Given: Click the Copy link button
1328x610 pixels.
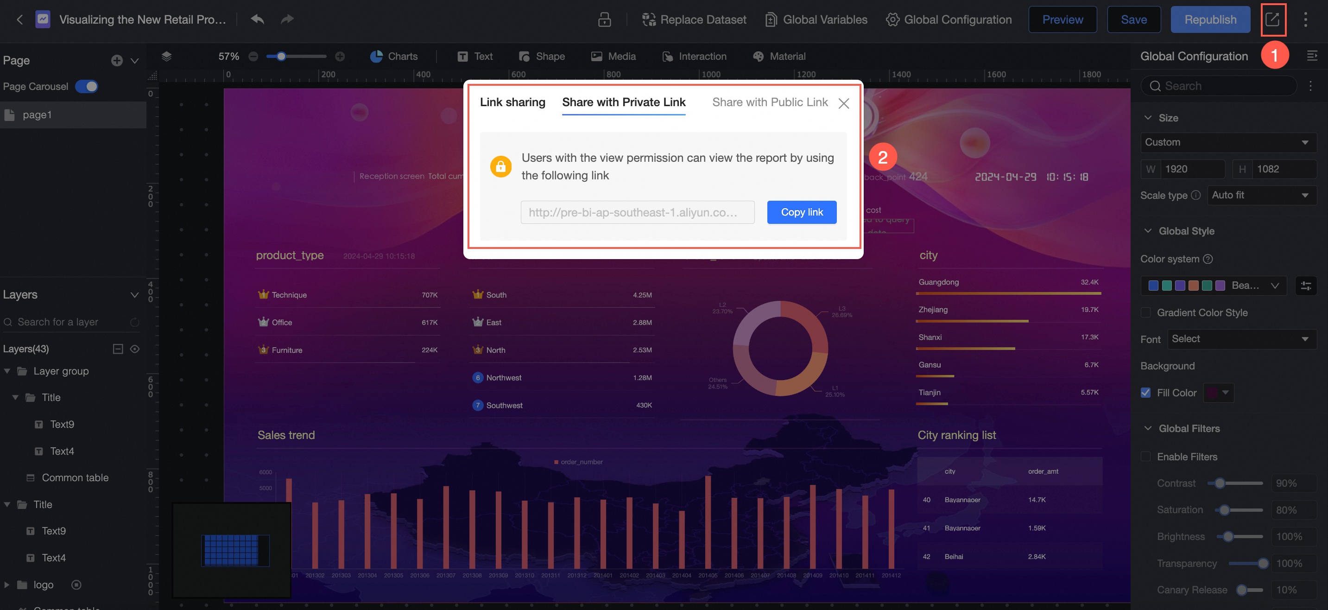Looking at the screenshot, I should pyautogui.click(x=801, y=212).
